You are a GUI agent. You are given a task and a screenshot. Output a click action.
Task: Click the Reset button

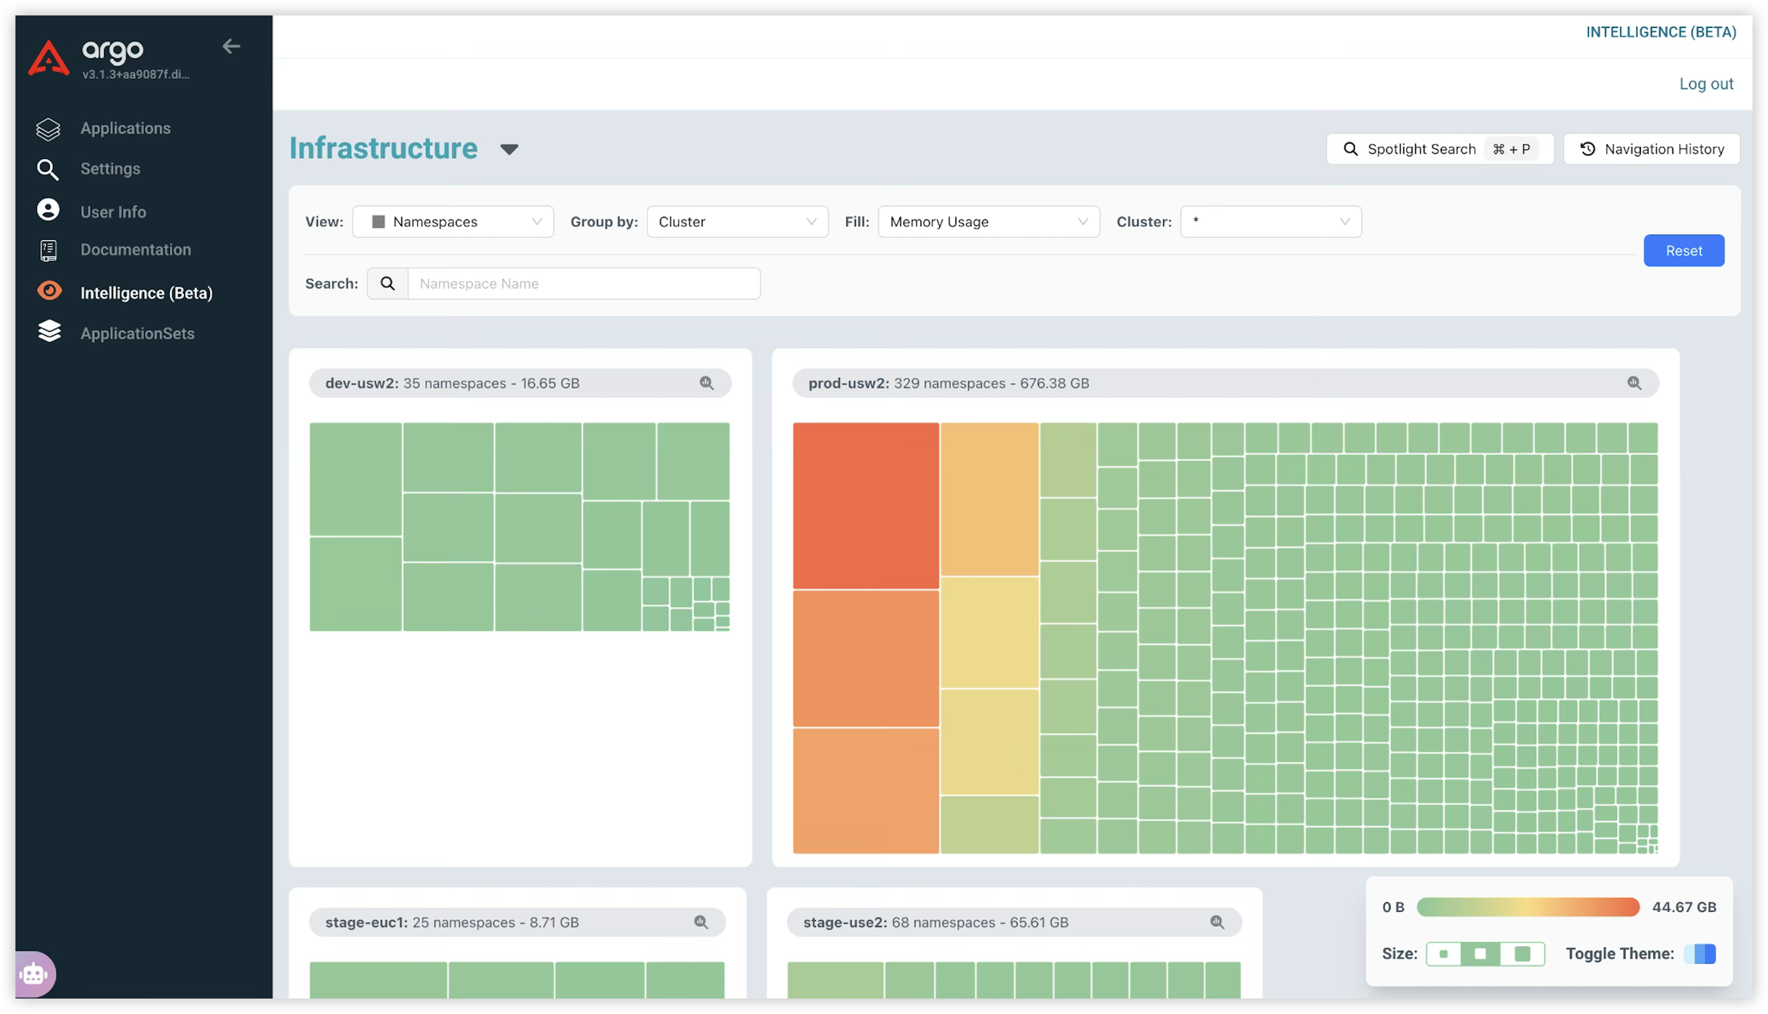pos(1683,251)
